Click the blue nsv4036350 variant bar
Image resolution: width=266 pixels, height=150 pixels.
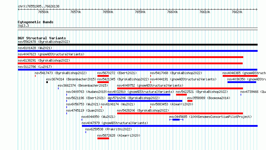[242, 82]
